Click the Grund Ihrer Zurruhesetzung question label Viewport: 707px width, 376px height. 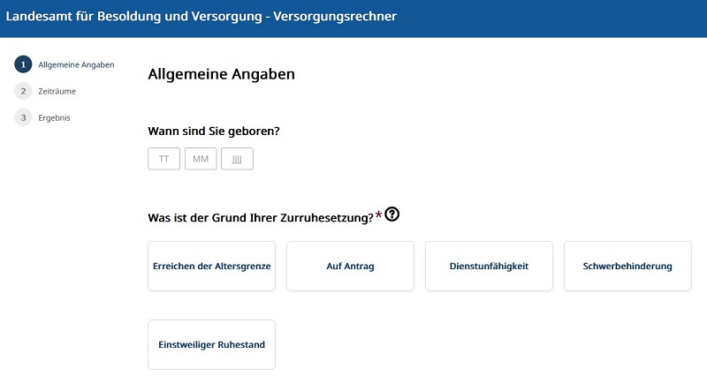coord(261,217)
